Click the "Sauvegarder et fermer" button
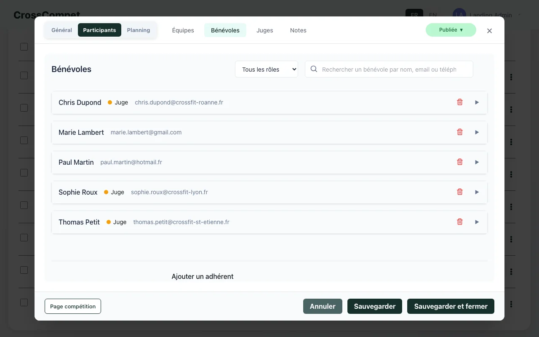The width and height of the screenshot is (539, 337). click(451, 306)
